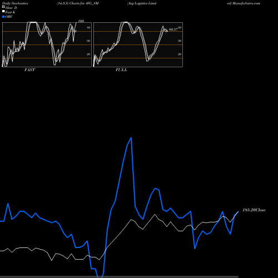Click the 80.57 value on FULL chart
This screenshot has height=278, width=278.
(x=173, y=29)
